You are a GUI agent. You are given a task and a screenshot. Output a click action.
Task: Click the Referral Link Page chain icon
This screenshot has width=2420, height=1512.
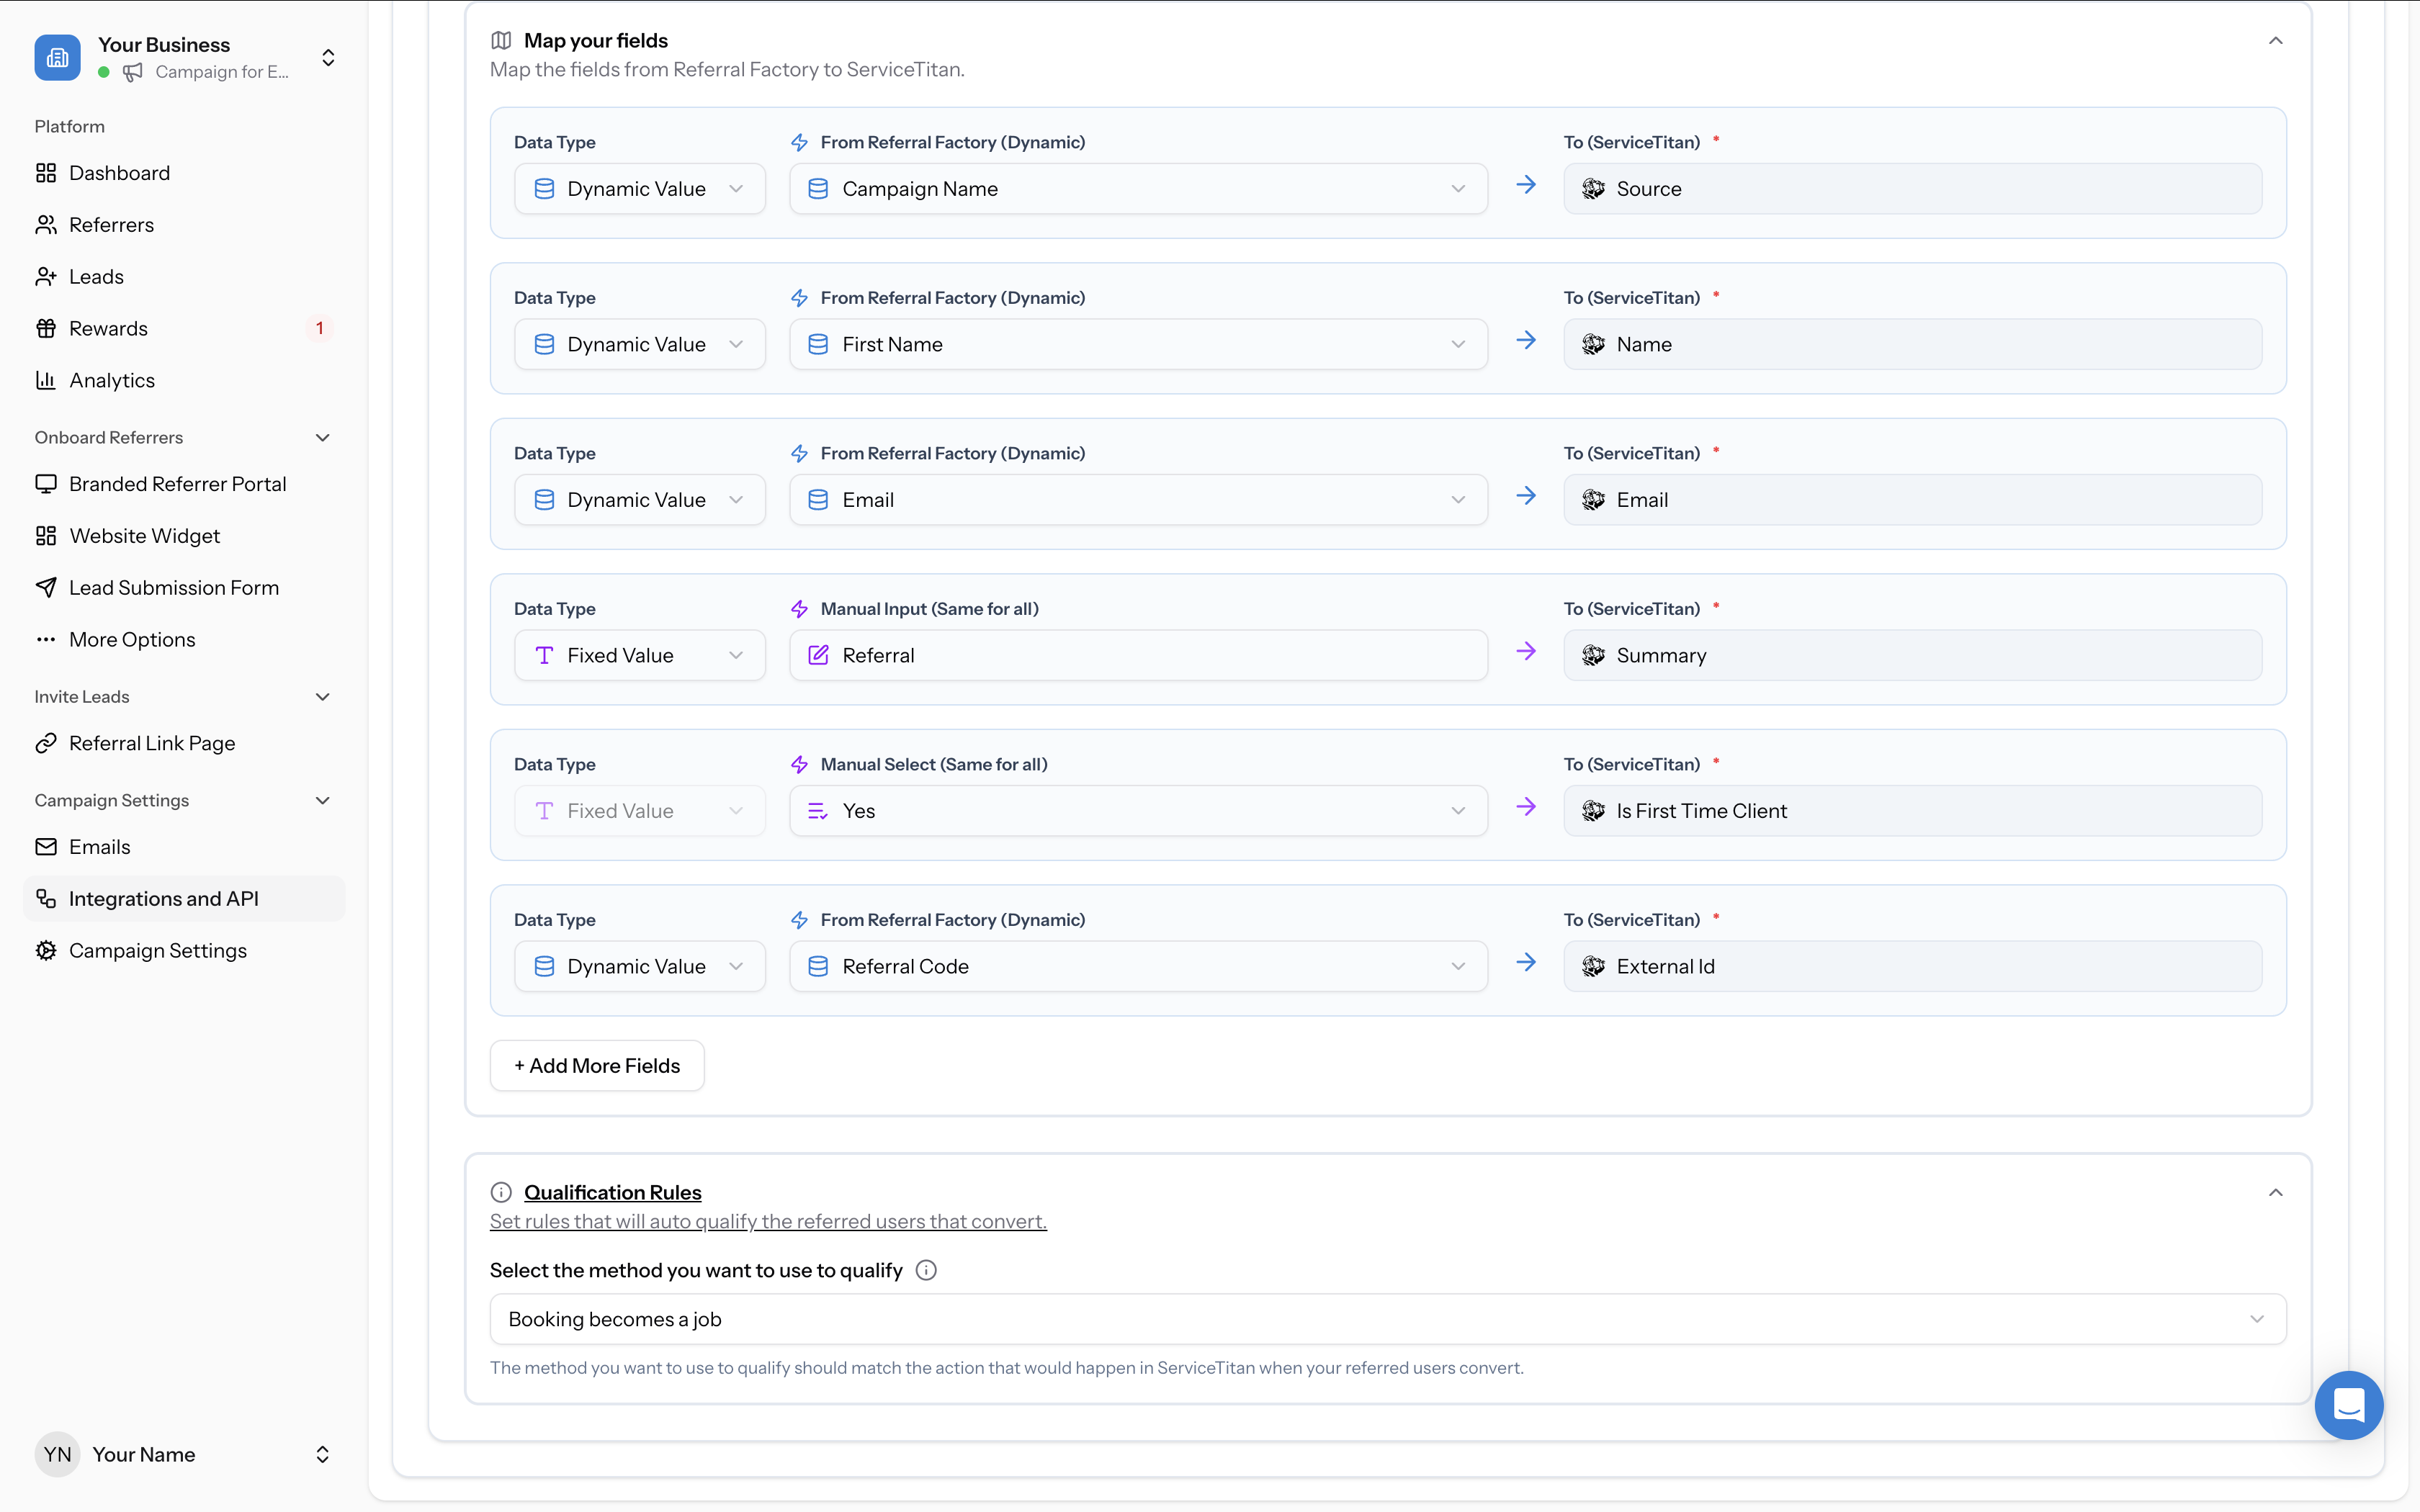pos(46,742)
